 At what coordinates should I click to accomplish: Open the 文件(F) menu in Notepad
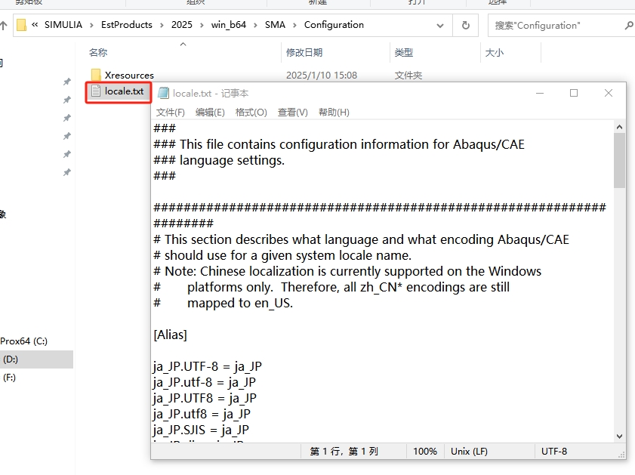[171, 113]
